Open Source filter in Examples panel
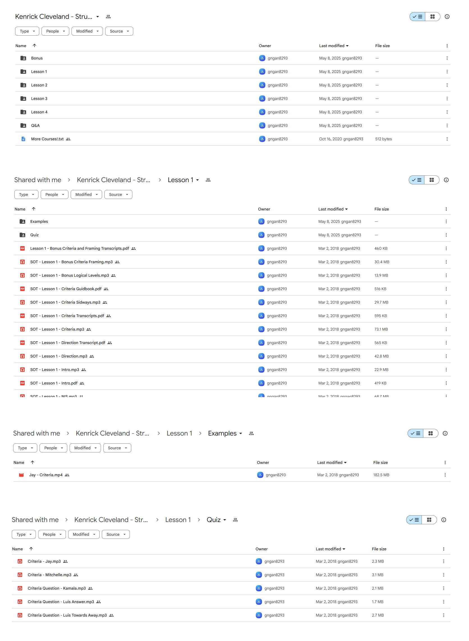 point(117,448)
